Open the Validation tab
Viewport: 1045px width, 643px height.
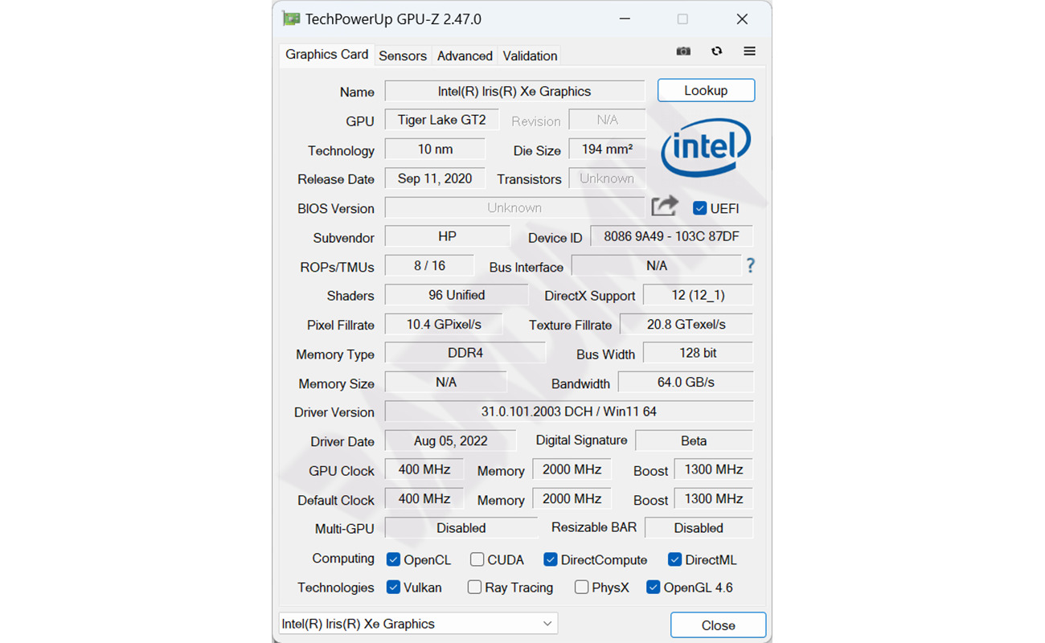coord(530,55)
